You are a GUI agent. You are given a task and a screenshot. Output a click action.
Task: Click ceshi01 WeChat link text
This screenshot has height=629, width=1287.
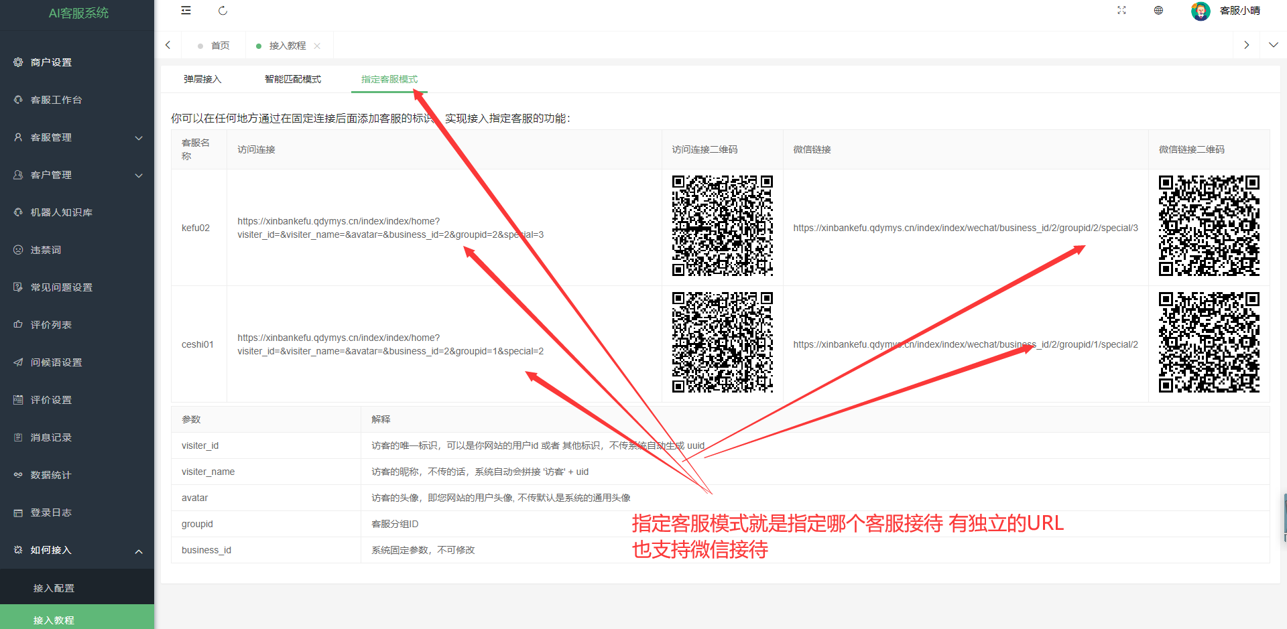965,344
